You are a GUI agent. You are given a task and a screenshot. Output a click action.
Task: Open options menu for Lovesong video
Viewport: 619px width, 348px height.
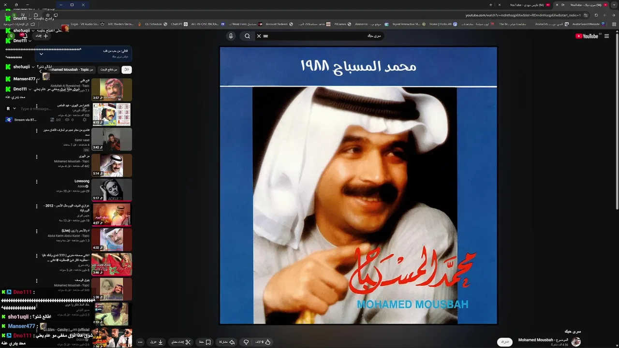(37, 182)
